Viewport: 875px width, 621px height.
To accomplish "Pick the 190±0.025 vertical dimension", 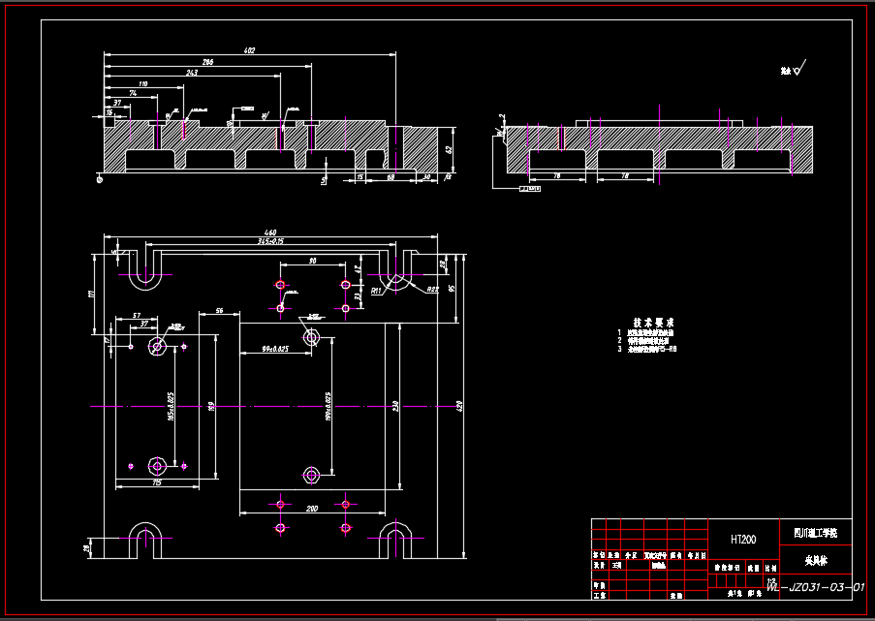I will point(328,406).
